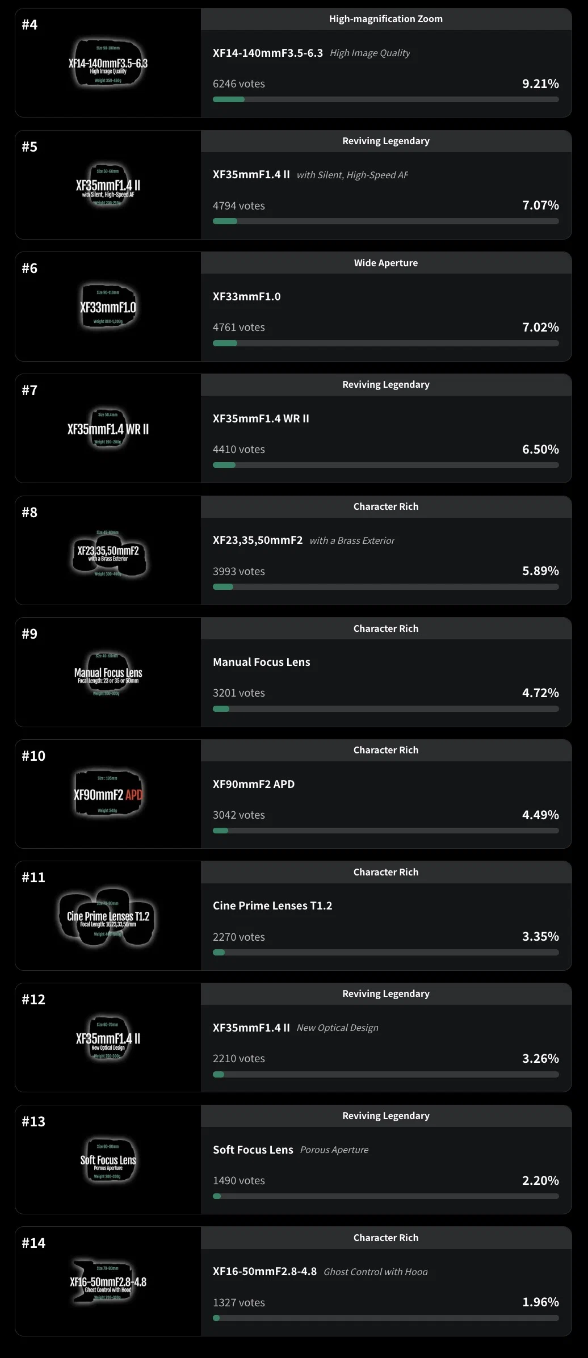Viewport: 588px width, 1358px height.
Task: Select the Wide Aperture category header
Action: pos(386,263)
